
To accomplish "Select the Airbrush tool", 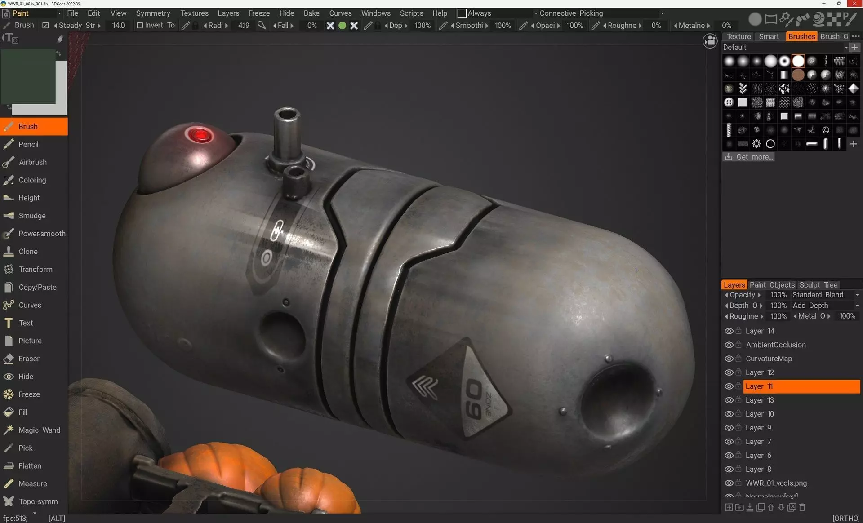I will (x=32, y=162).
